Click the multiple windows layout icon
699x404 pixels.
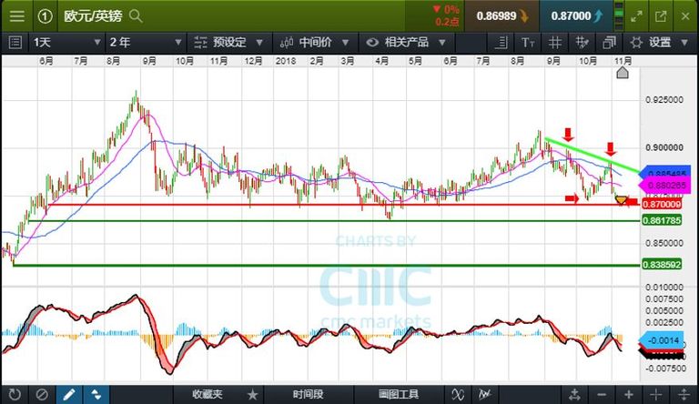coord(609,43)
